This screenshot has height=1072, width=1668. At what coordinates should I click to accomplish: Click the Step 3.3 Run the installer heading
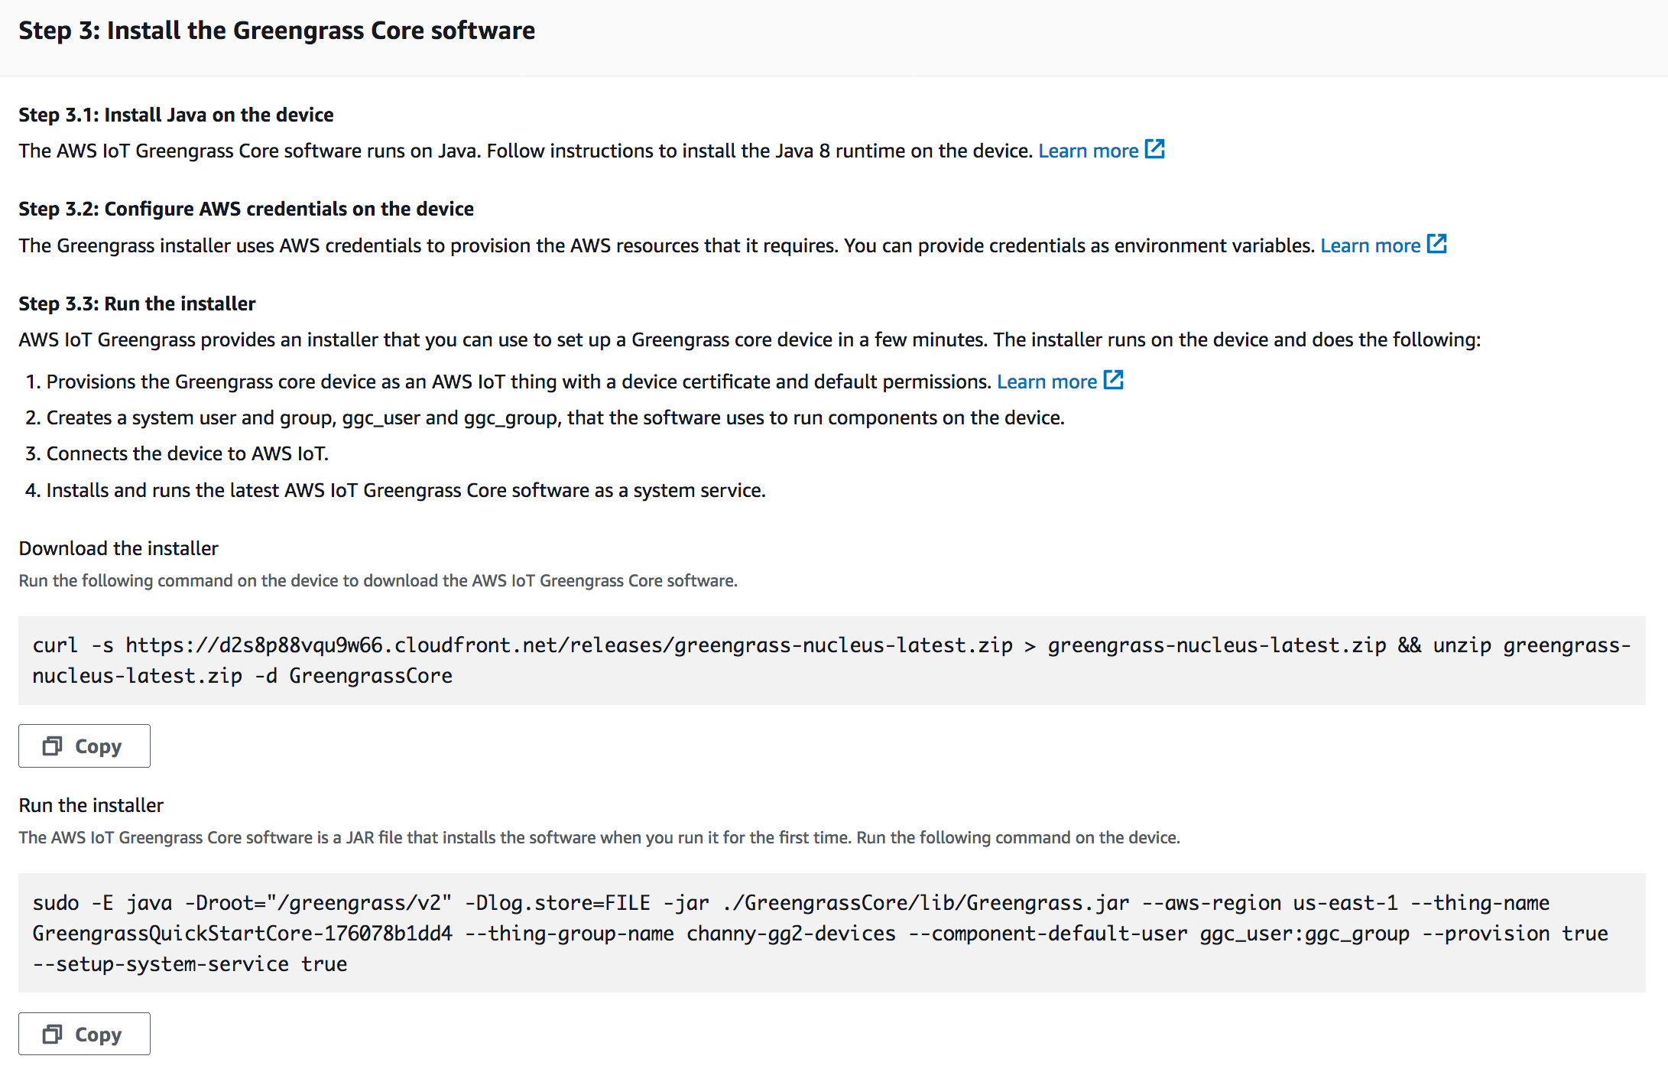pyautogui.click(x=137, y=304)
